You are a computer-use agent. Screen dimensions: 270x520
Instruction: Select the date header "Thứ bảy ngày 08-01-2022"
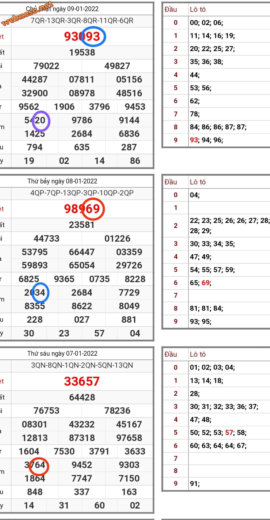[x=62, y=181]
